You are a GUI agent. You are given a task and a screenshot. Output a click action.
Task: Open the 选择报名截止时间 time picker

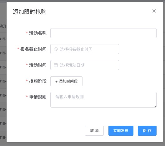(x=85, y=49)
